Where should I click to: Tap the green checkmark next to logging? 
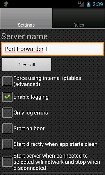[8, 97]
